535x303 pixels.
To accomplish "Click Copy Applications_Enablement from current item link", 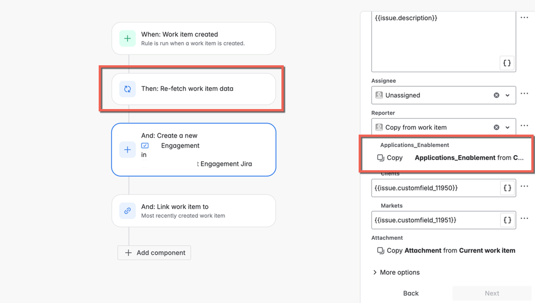I will tap(450, 158).
